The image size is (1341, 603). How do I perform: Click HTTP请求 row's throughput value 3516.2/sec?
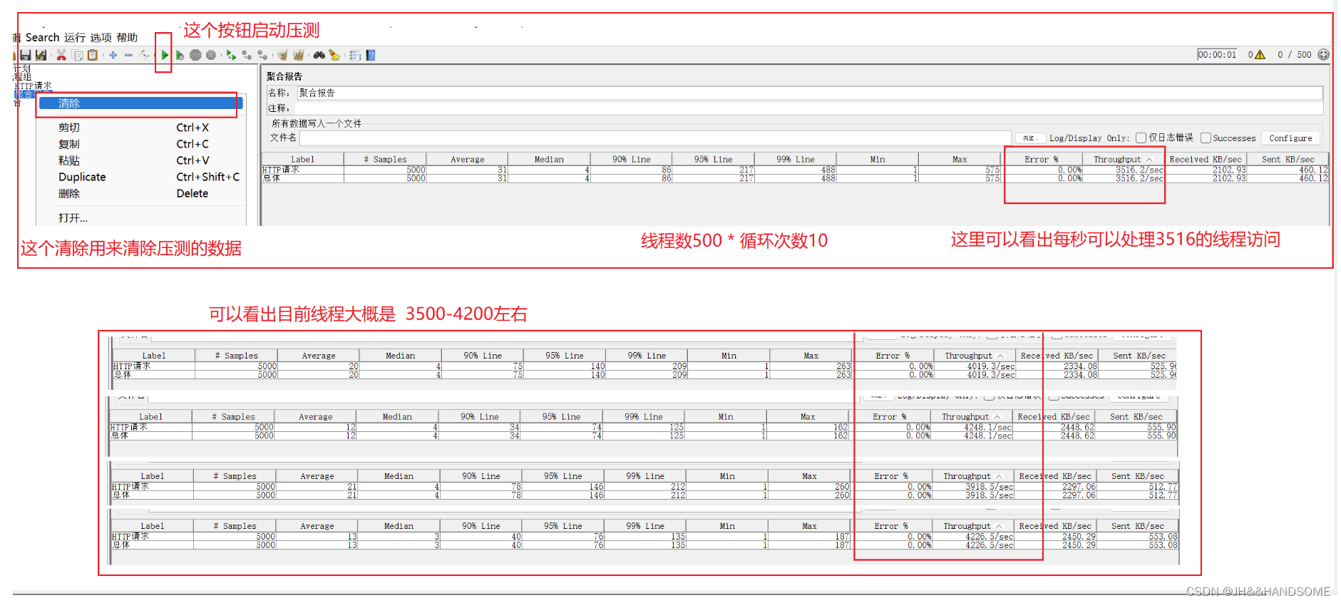1140,170
